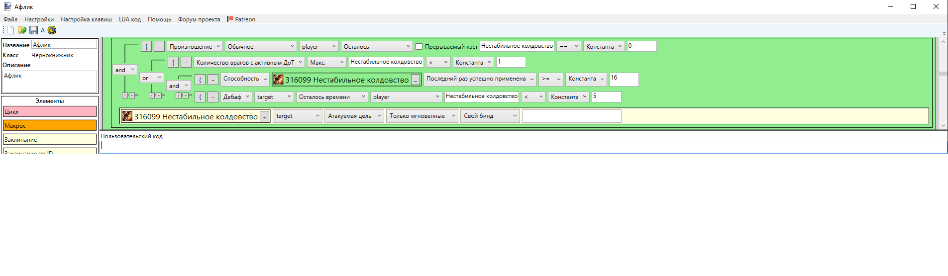Open the Атакуемая цель dropdown
This screenshot has height=276, width=948.
[354, 116]
